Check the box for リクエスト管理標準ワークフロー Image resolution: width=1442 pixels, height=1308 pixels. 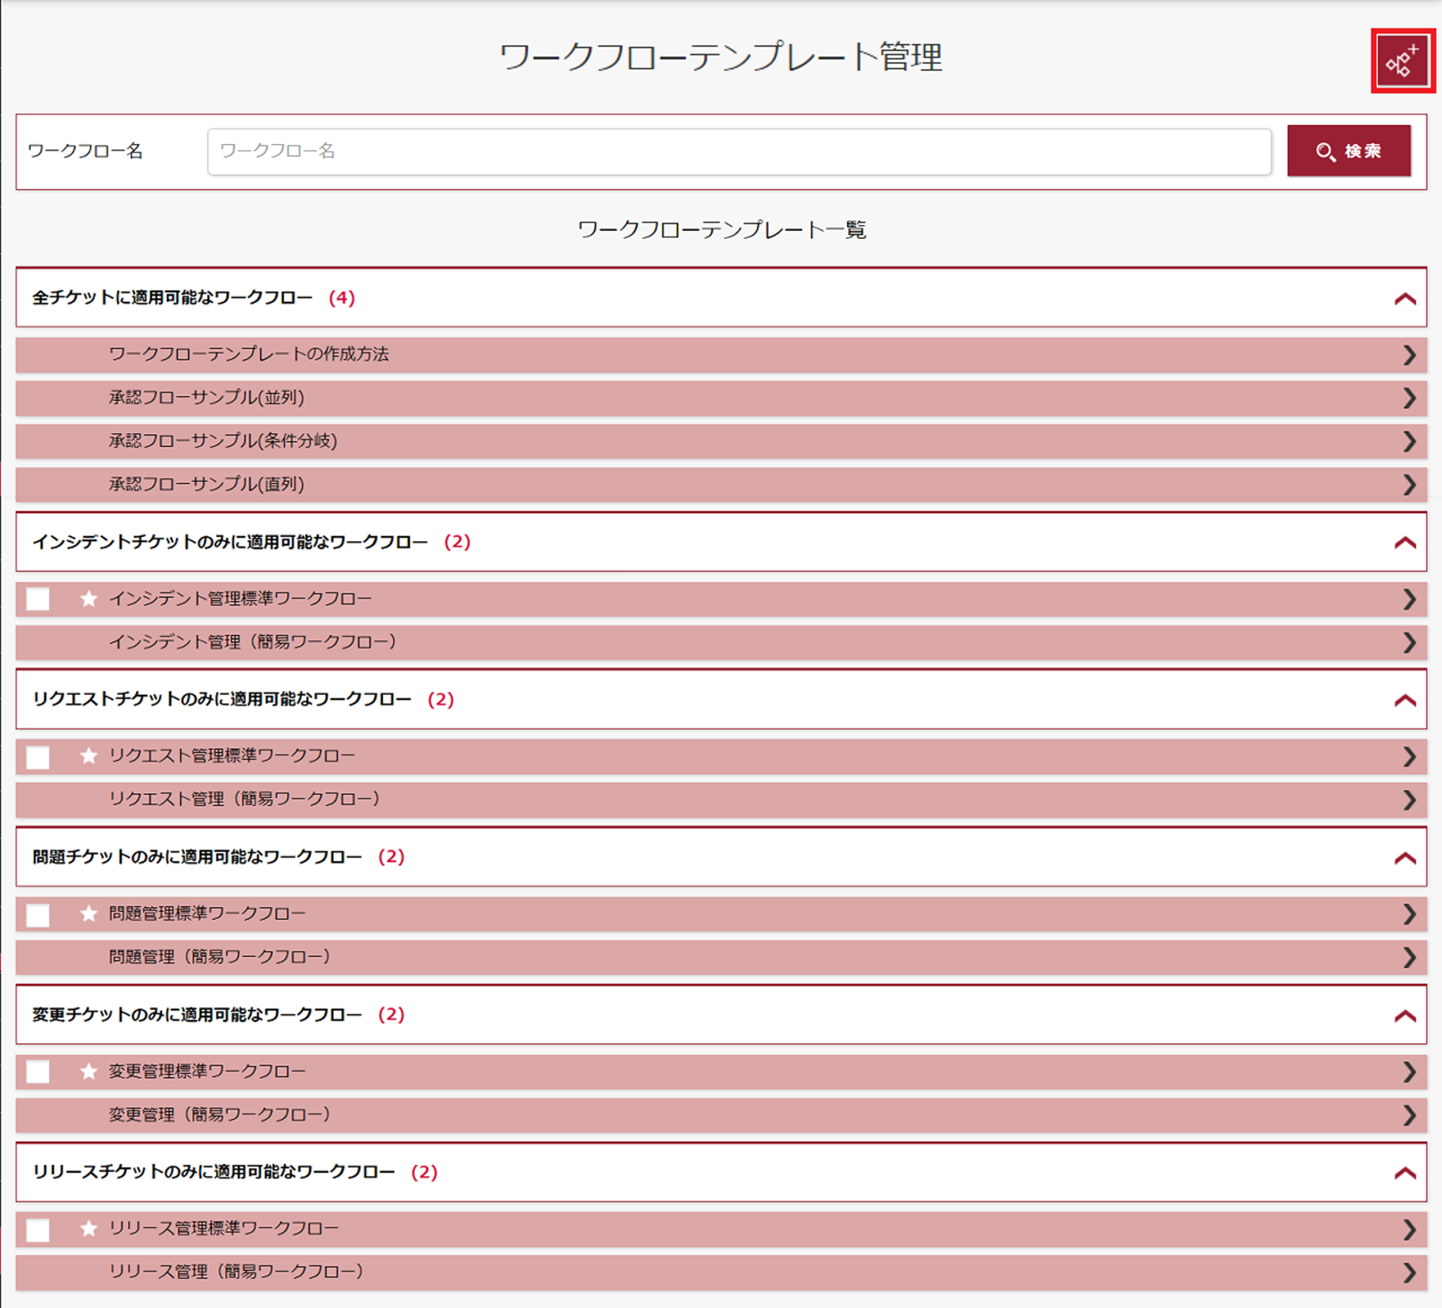[38, 757]
